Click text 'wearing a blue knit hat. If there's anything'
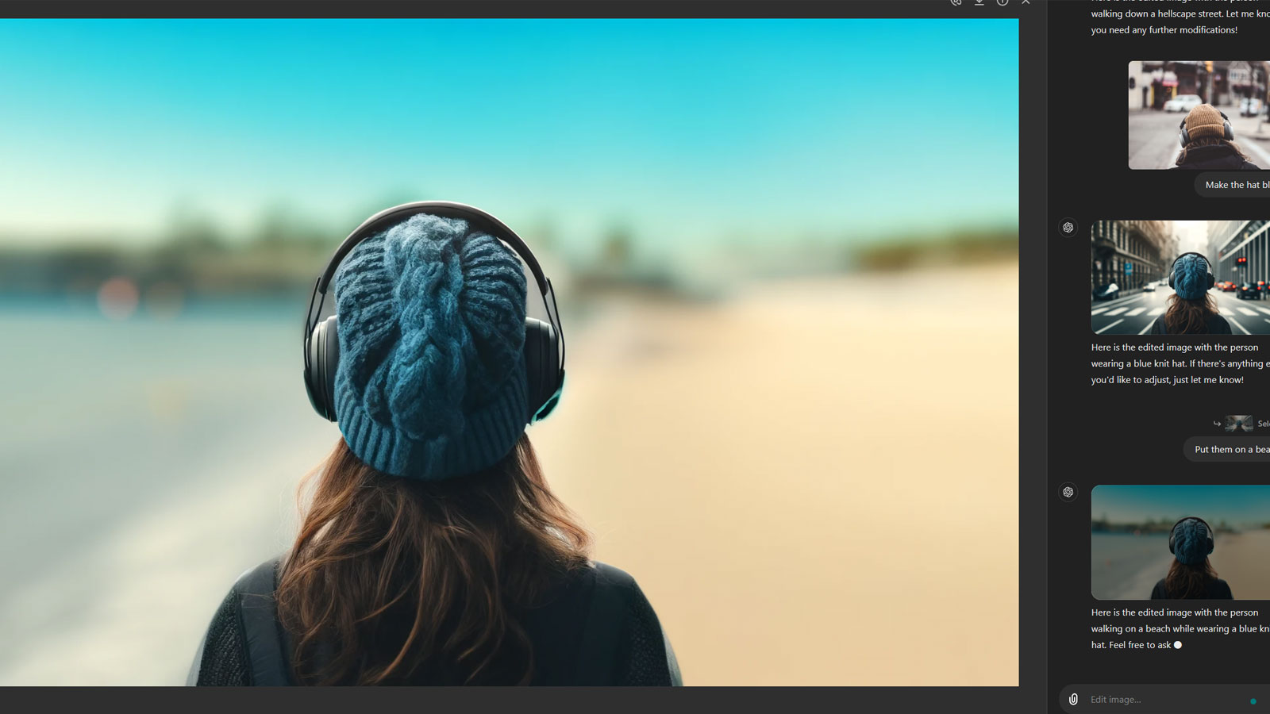 [x=1177, y=363]
